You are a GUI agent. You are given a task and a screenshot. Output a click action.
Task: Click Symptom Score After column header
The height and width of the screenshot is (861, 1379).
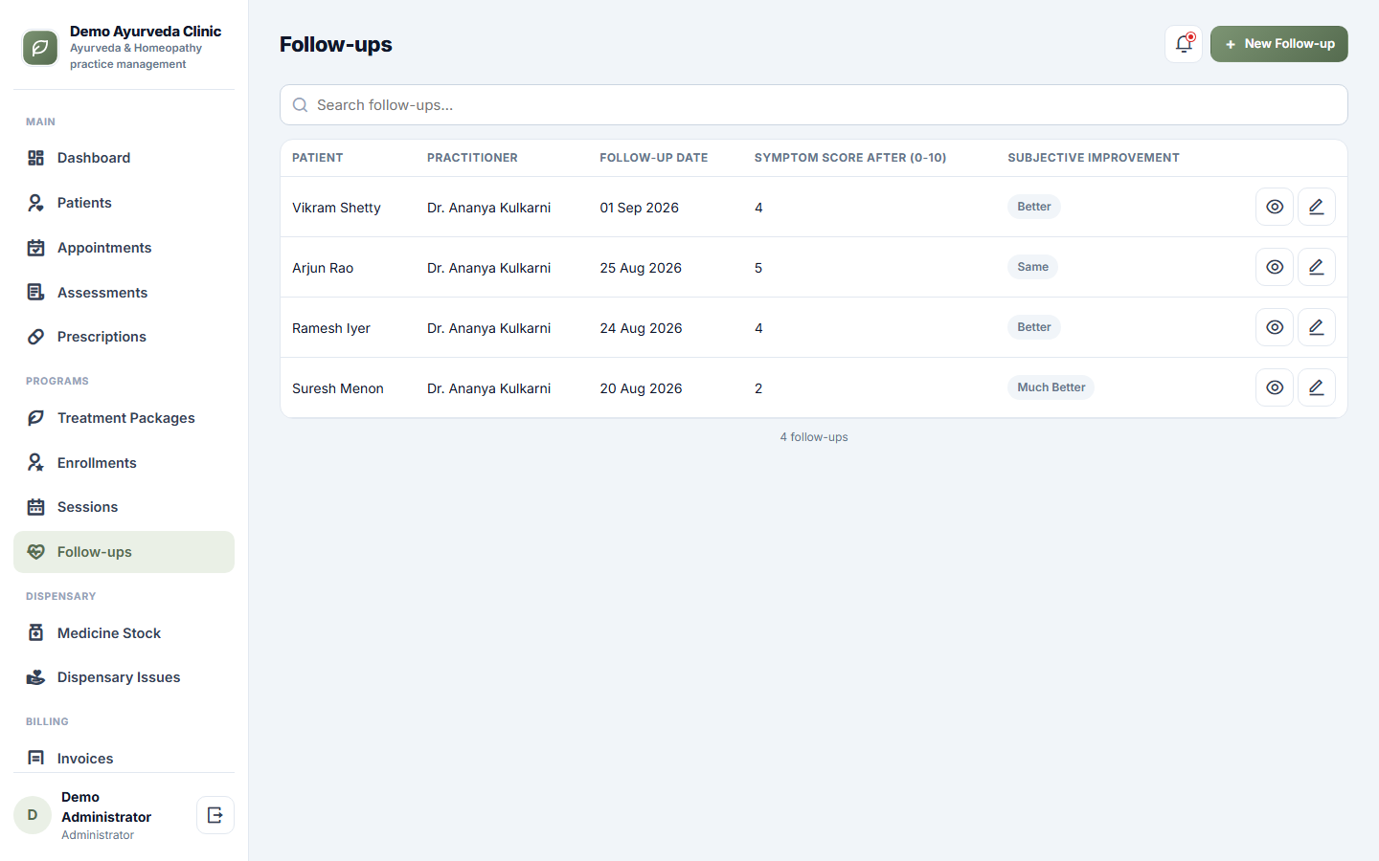[850, 158]
